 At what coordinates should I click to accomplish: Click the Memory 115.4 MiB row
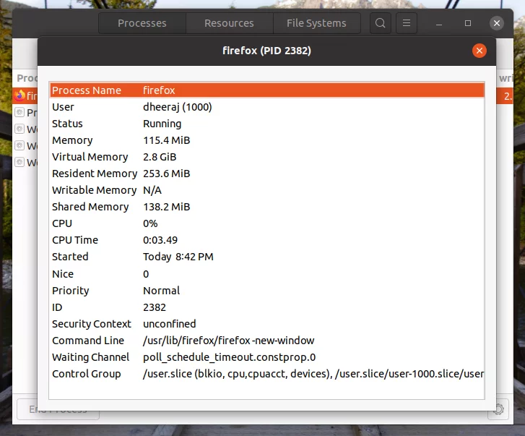coord(267,140)
